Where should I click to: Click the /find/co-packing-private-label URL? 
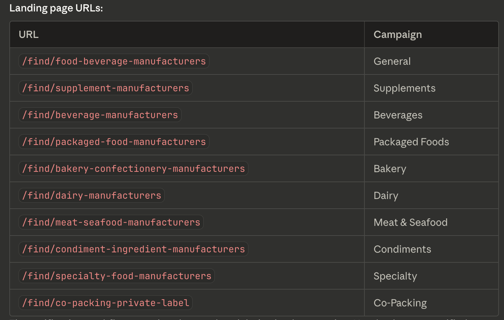tap(105, 303)
